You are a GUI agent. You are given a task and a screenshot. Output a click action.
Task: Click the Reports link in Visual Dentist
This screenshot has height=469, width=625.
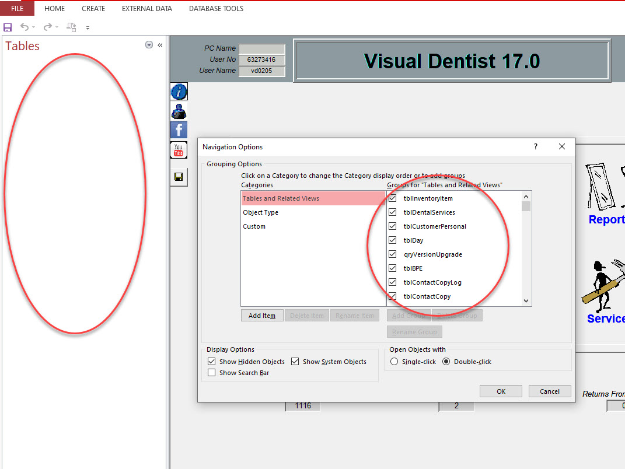(607, 219)
